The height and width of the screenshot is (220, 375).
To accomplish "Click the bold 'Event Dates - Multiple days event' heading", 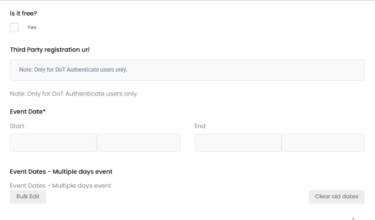I will pyautogui.click(x=61, y=172).
